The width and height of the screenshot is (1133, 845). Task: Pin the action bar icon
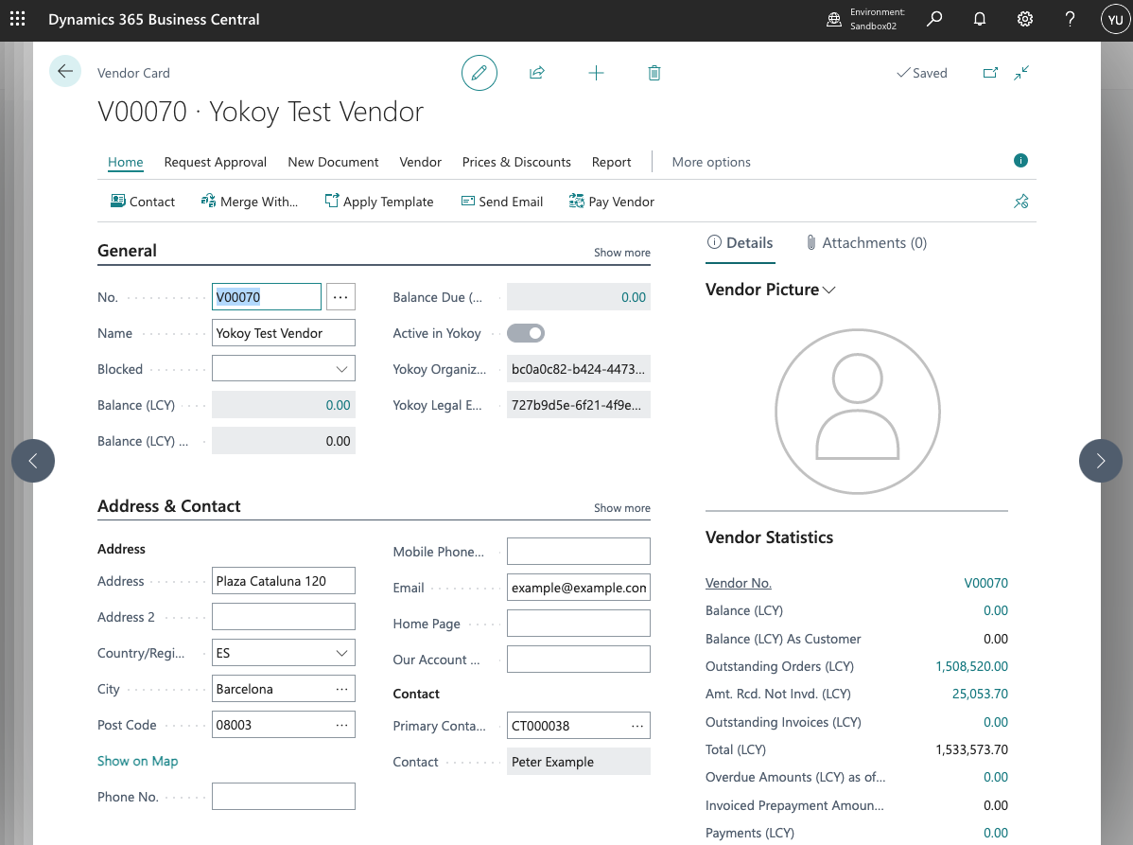point(1021,202)
